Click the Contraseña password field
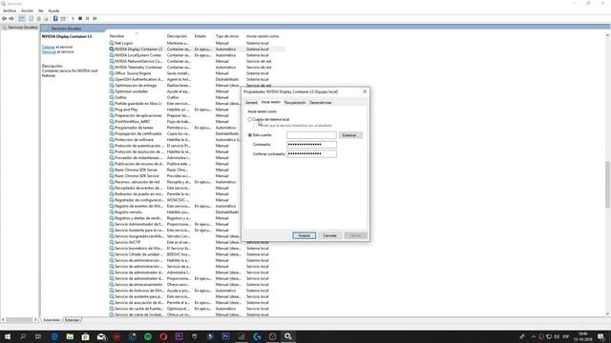The width and height of the screenshot is (611, 343). 311,145
